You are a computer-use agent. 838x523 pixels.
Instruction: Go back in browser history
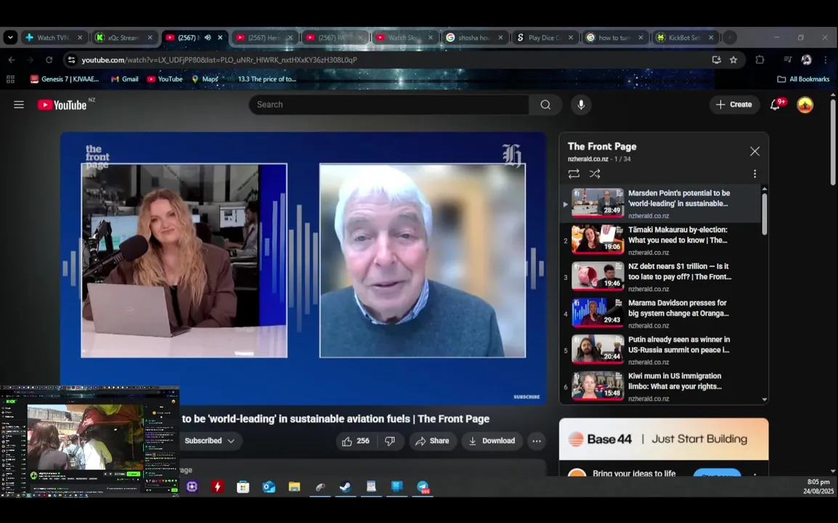coord(12,60)
